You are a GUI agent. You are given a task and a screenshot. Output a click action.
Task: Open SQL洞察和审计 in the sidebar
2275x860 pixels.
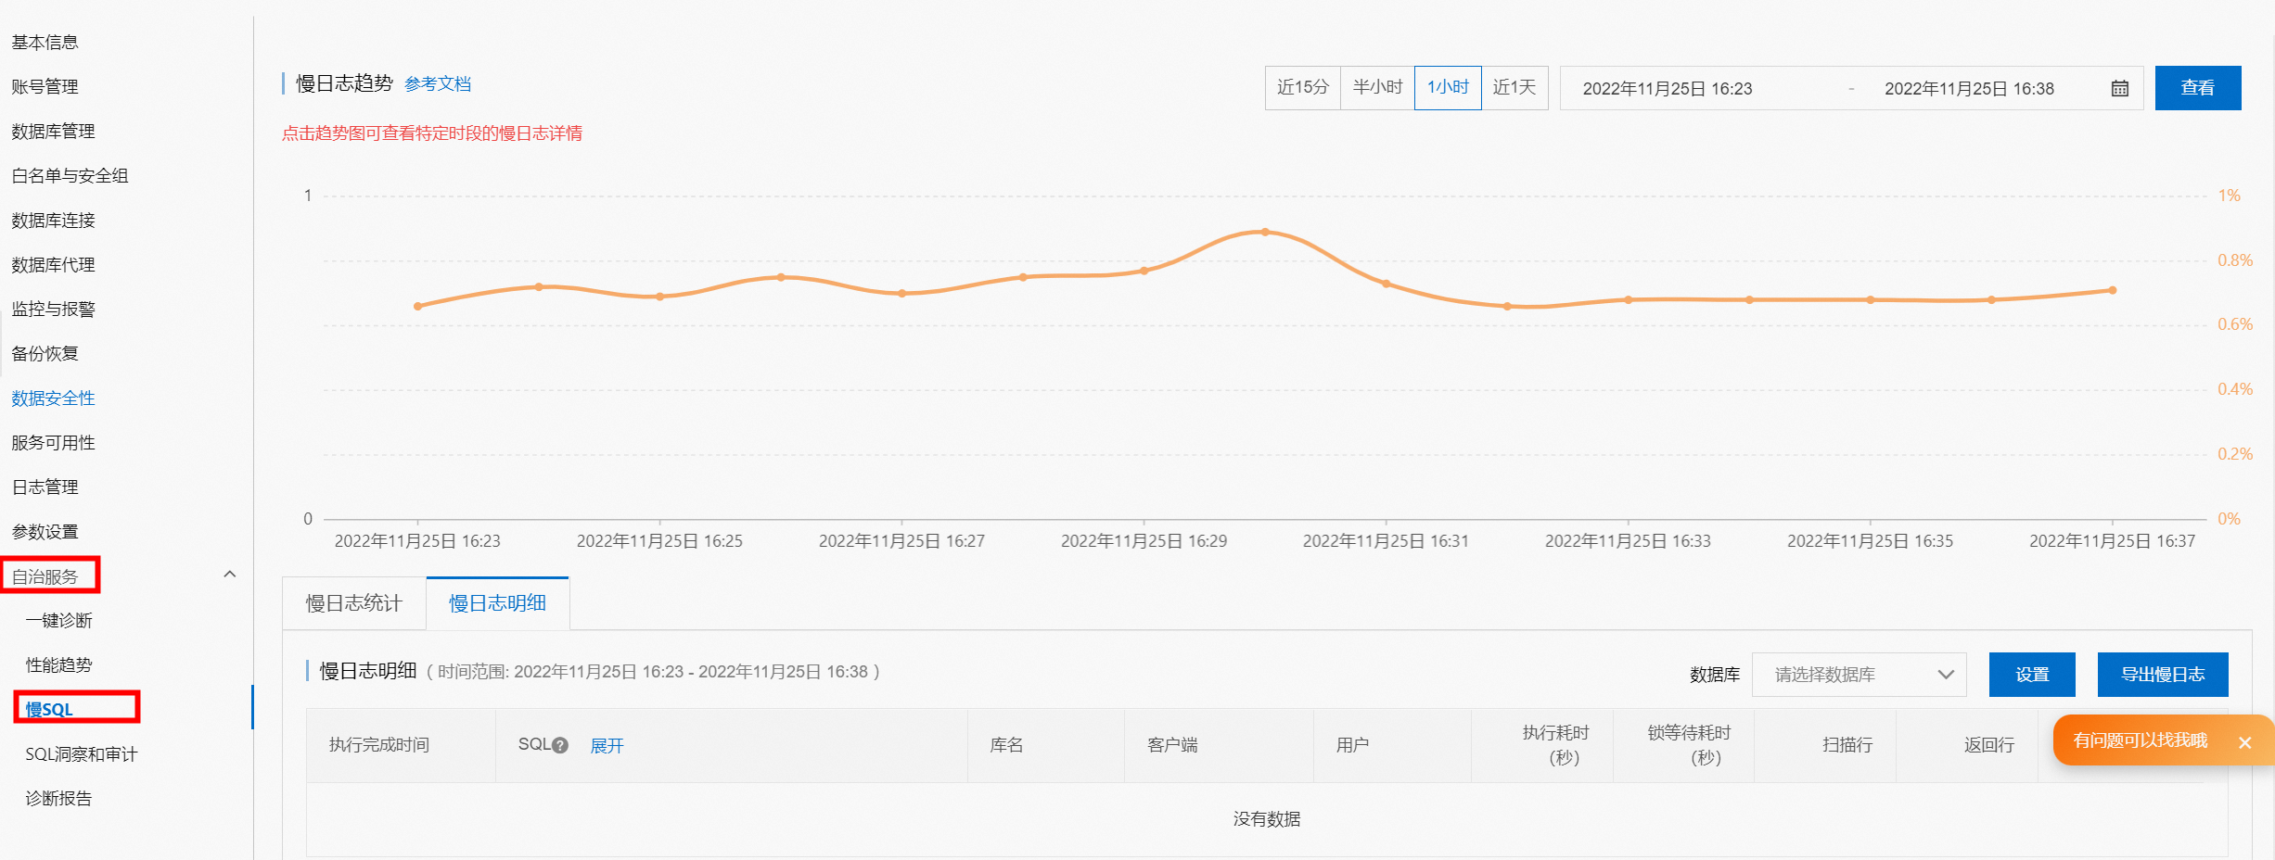(81, 754)
